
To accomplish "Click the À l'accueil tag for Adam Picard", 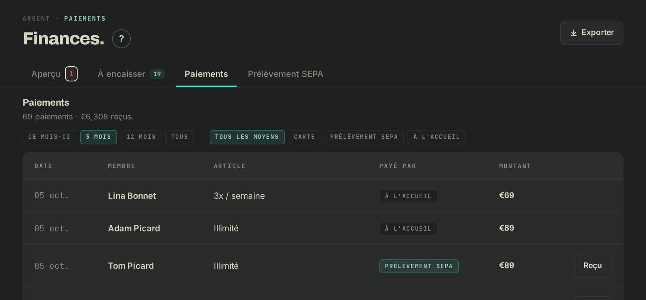I will tap(408, 229).
